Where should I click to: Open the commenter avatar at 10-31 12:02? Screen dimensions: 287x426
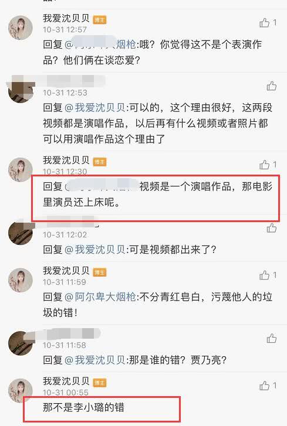(21, 233)
